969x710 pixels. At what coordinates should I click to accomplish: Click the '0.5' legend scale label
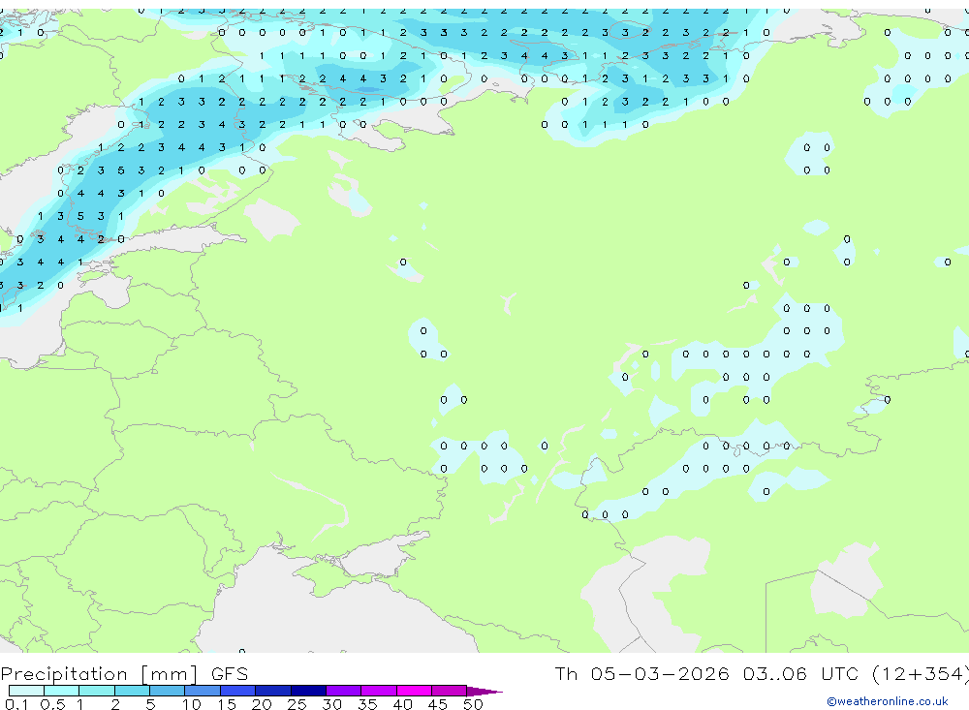(x=52, y=704)
